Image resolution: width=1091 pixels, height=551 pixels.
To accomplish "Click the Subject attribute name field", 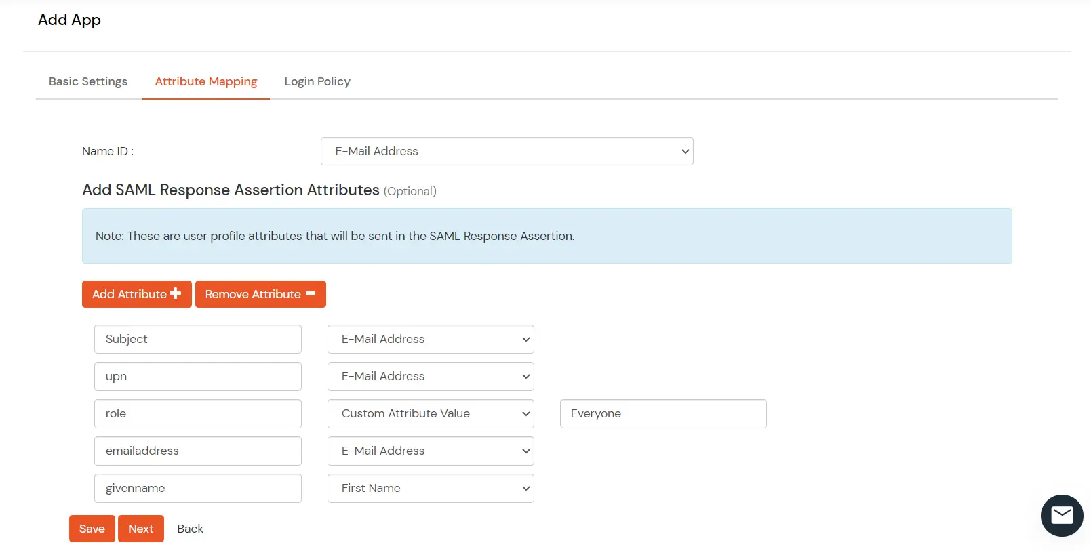I will (198, 339).
